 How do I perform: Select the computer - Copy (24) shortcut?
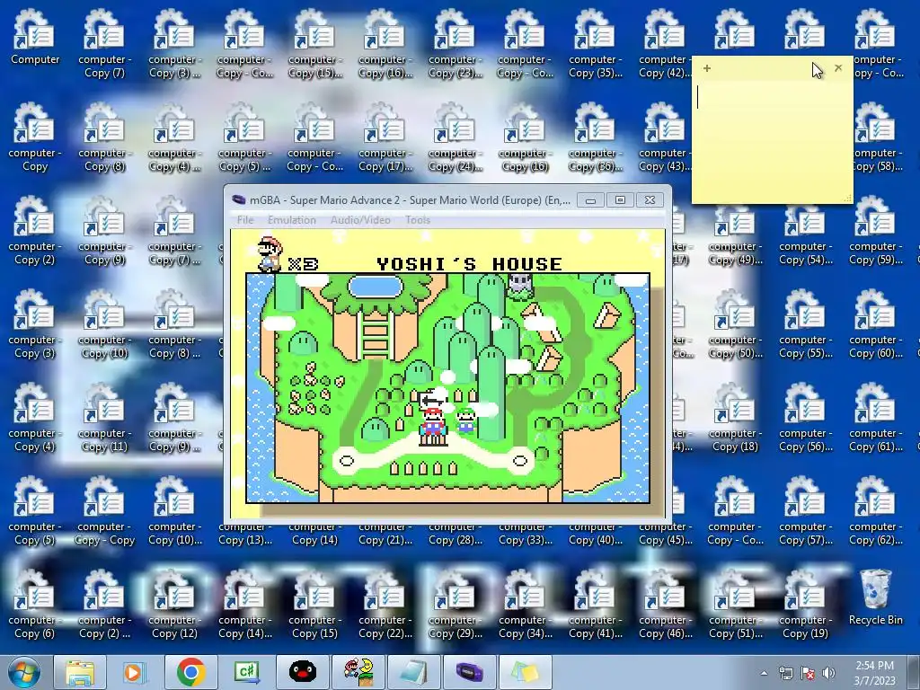click(x=455, y=137)
